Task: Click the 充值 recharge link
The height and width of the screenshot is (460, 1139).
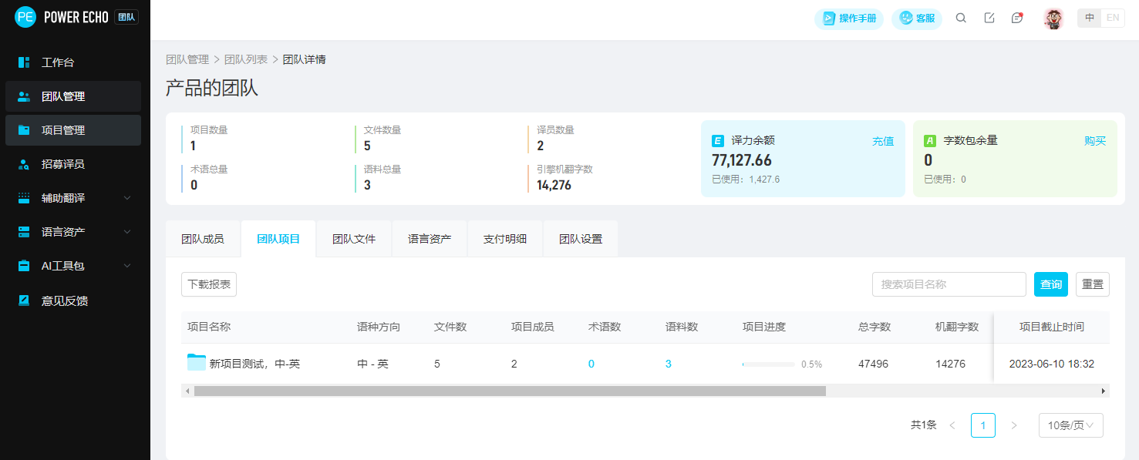Action: tap(883, 141)
